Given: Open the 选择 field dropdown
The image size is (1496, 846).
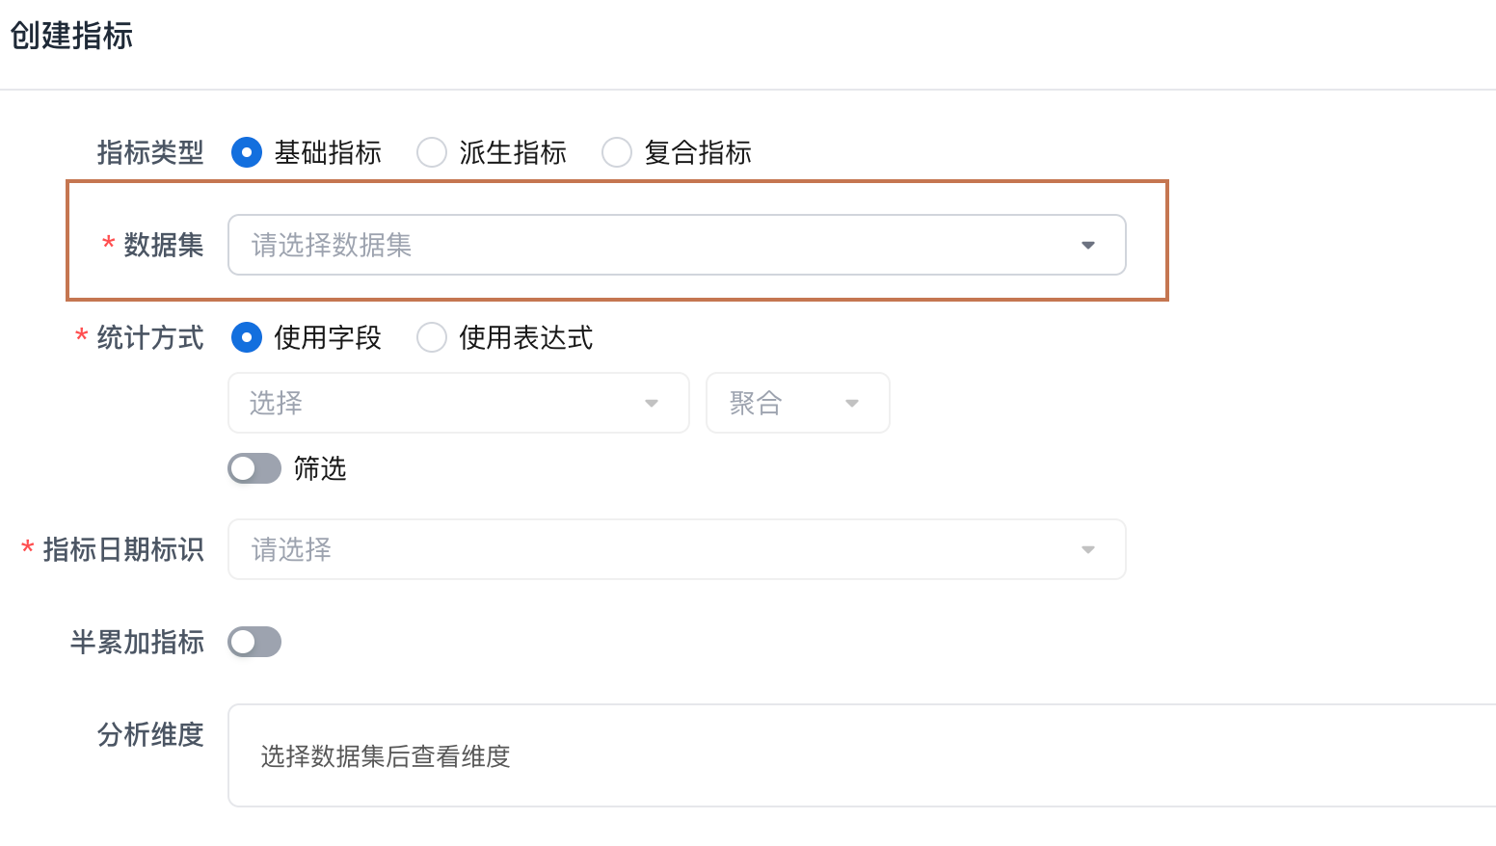Looking at the screenshot, I should (x=443, y=404).
